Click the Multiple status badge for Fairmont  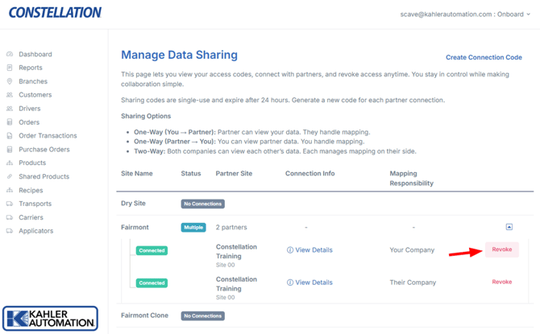pyautogui.click(x=193, y=228)
